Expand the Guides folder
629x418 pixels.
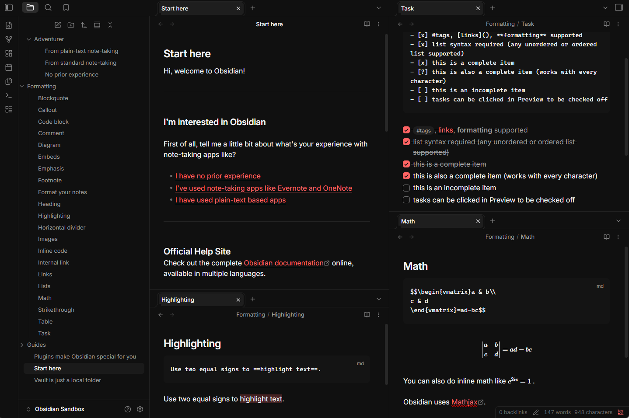point(22,345)
